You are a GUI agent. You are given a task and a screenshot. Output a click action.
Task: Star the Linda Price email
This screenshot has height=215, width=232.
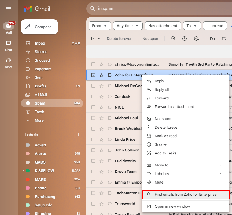101,140
